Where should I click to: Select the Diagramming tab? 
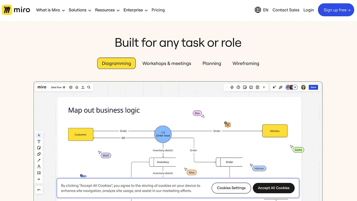tap(116, 64)
